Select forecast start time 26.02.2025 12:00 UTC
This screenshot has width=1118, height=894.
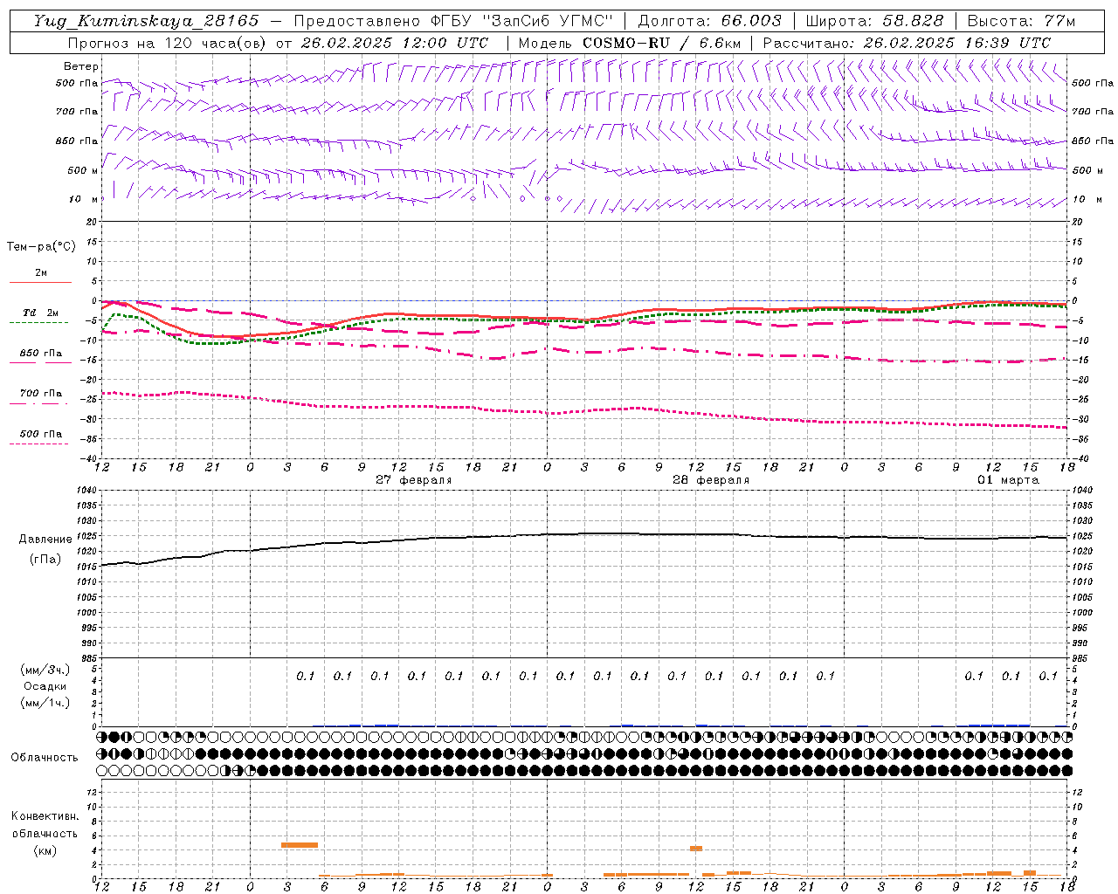point(395,43)
